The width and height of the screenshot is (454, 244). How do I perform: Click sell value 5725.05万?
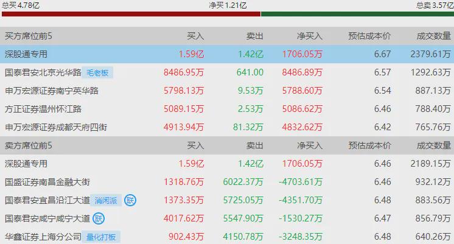pyautogui.click(x=243, y=200)
